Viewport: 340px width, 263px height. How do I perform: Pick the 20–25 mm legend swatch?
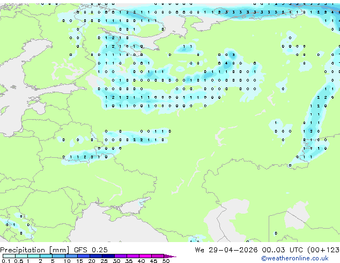pos(96,256)
